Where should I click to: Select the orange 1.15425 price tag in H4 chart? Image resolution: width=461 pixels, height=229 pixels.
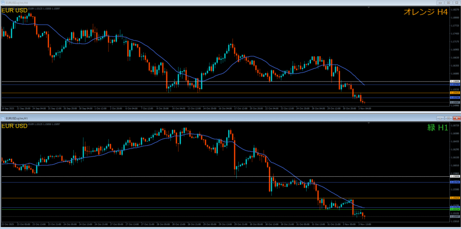(454, 93)
